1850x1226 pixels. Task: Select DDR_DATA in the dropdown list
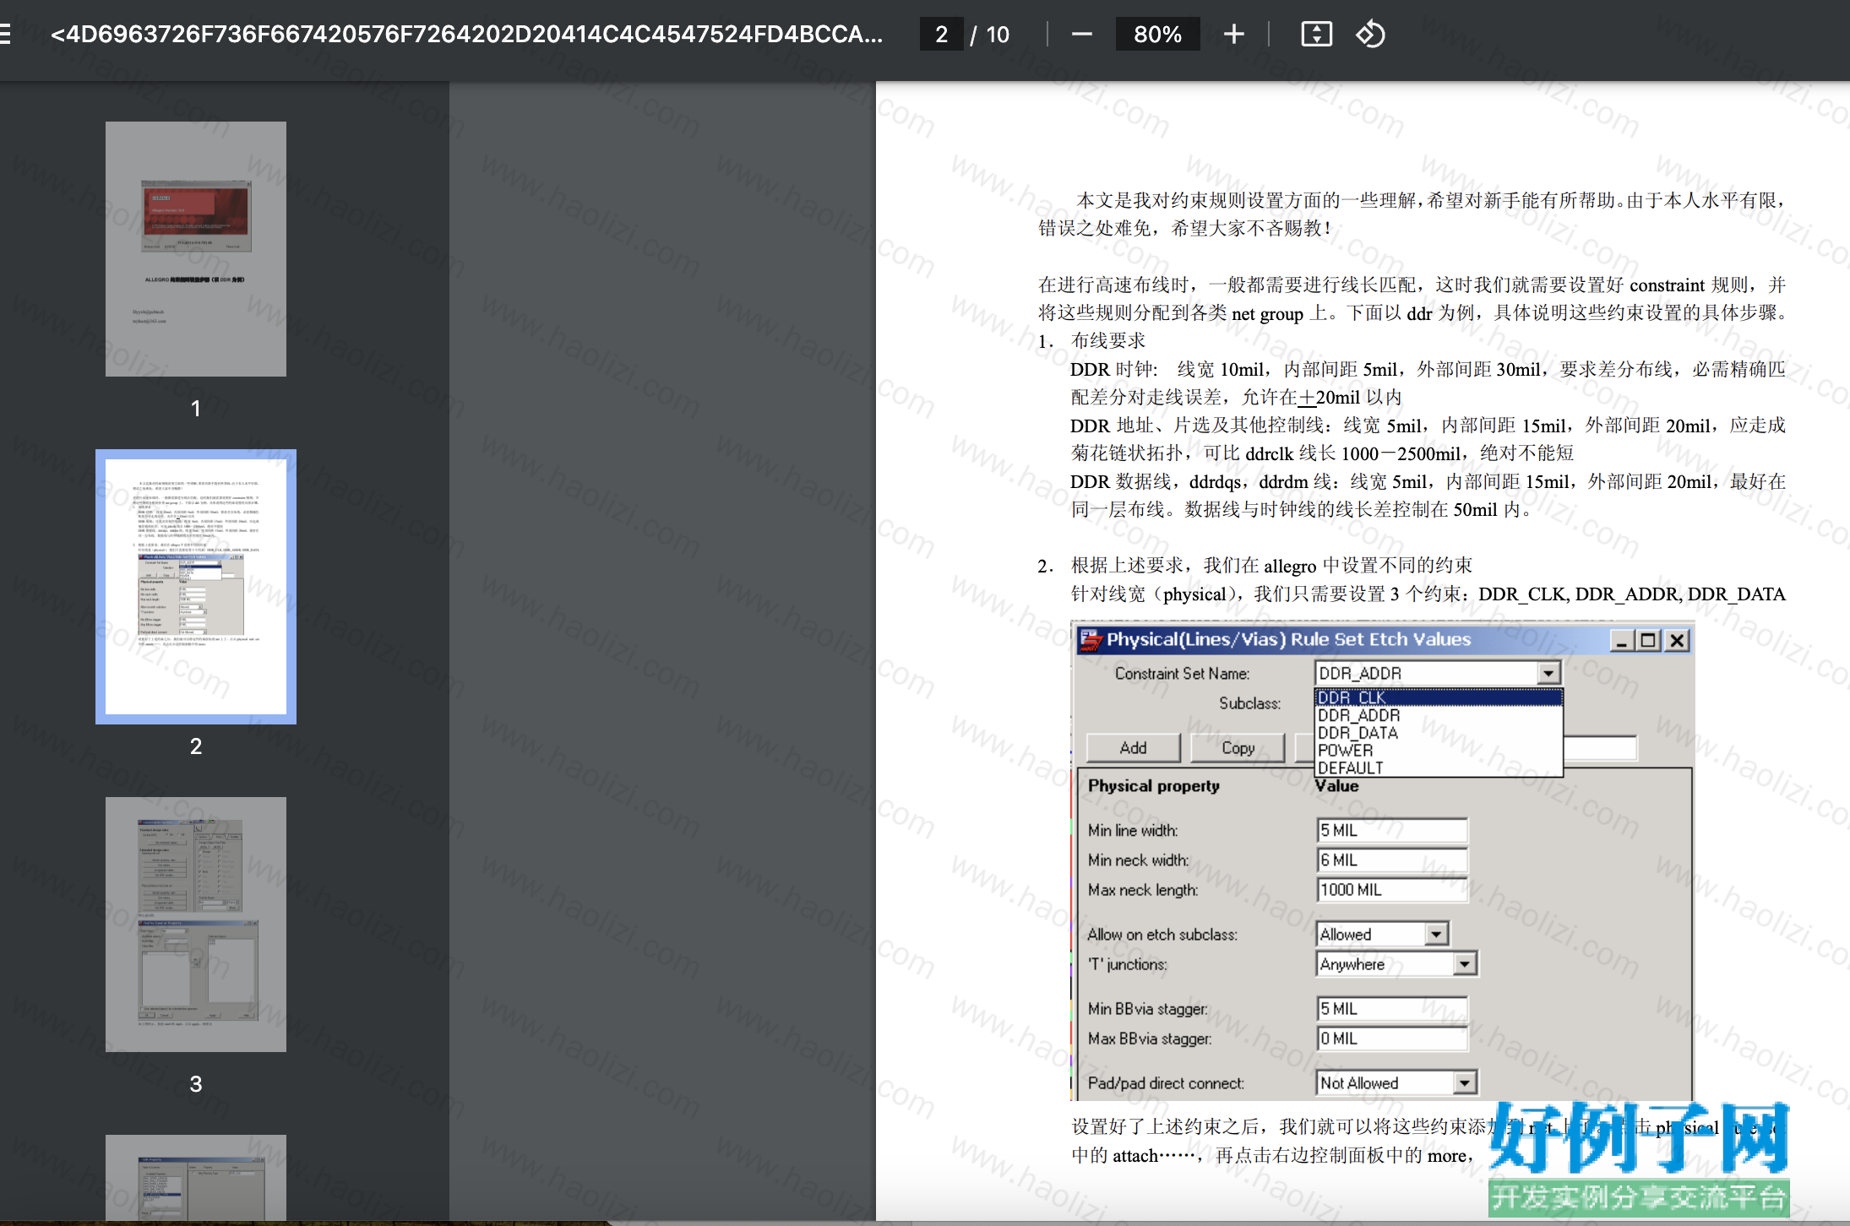(1439, 733)
